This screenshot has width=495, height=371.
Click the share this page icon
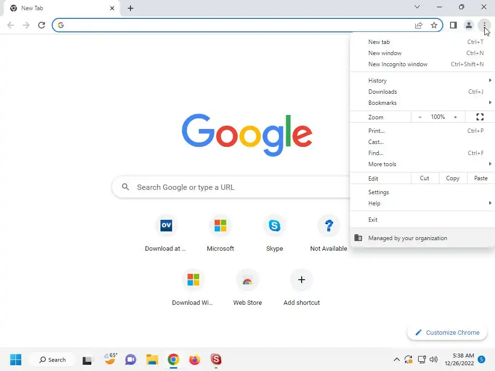(419, 25)
